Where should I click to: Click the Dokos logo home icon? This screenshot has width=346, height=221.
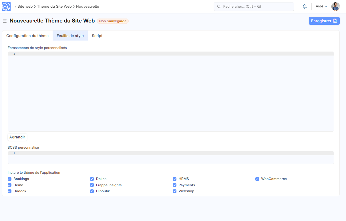[6, 6]
